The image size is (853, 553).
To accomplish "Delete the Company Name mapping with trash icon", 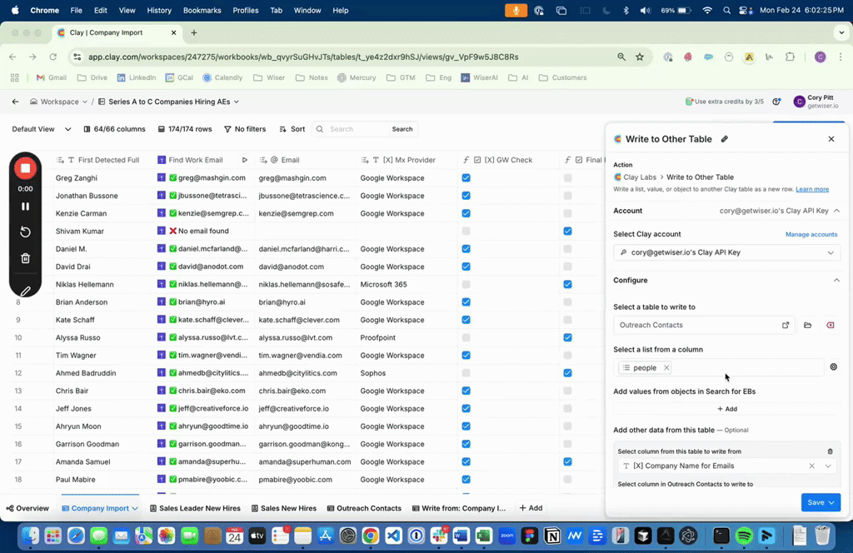I will pyautogui.click(x=830, y=451).
